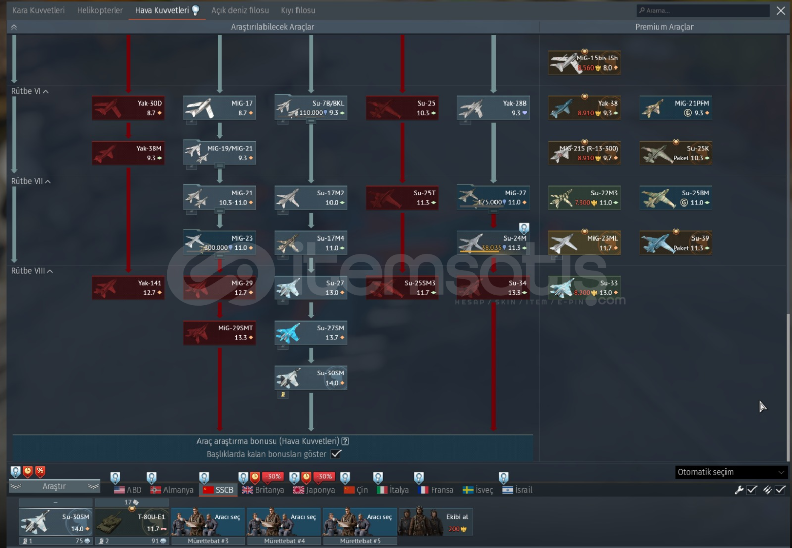Expand the MiG-19/MiG-21 vehicle group

coord(219,166)
